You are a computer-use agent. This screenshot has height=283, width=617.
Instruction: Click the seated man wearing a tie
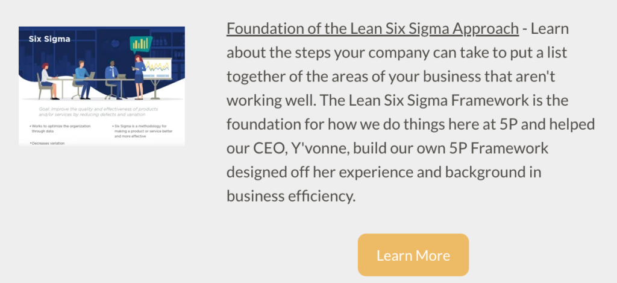(114, 79)
